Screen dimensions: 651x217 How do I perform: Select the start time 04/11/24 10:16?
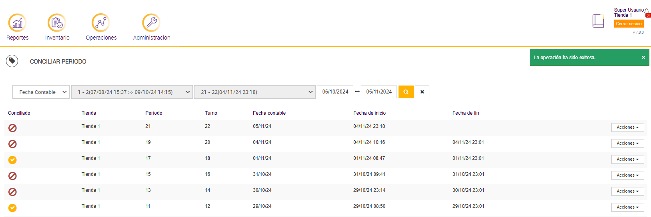369,142
